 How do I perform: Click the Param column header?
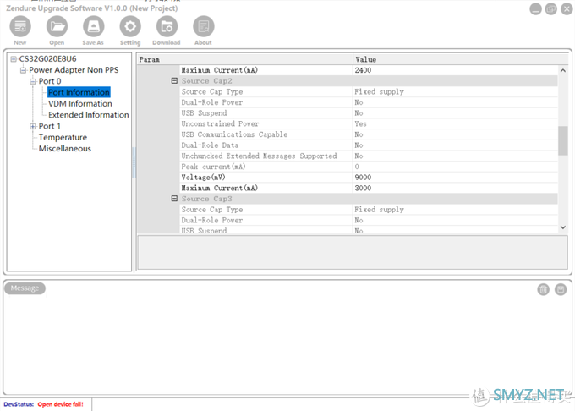click(245, 59)
